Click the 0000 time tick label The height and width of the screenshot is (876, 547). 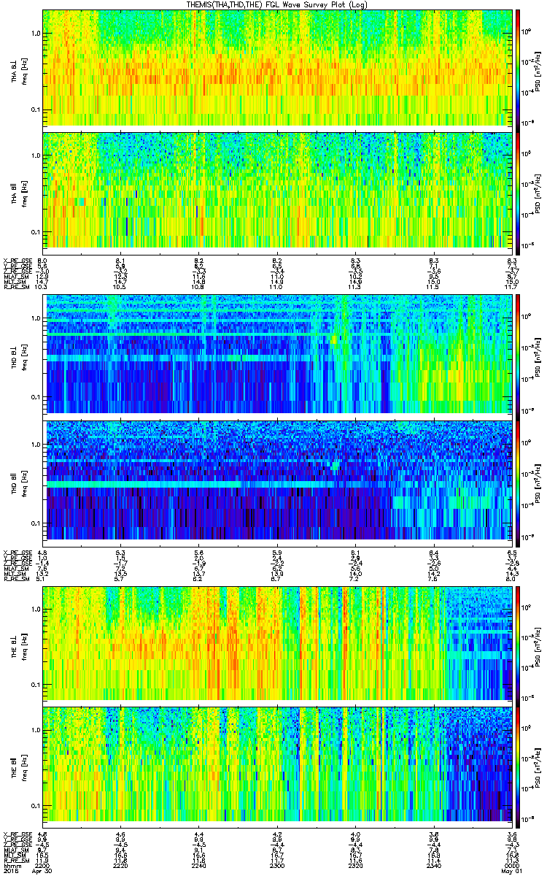pyautogui.click(x=512, y=865)
